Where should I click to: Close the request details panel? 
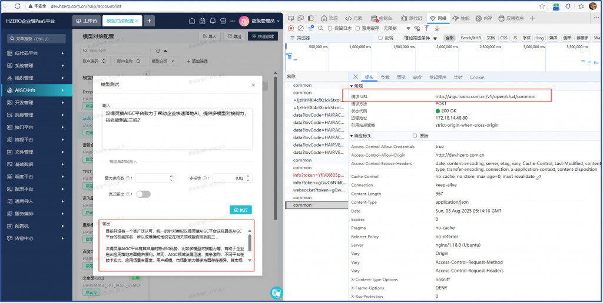pyautogui.click(x=355, y=77)
